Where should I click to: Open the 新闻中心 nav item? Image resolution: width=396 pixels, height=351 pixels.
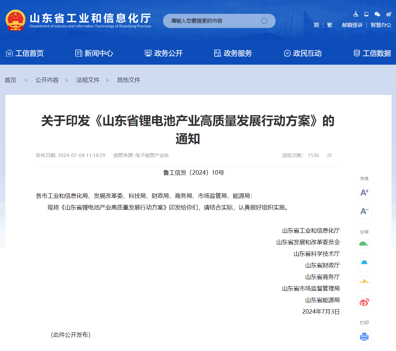point(94,53)
